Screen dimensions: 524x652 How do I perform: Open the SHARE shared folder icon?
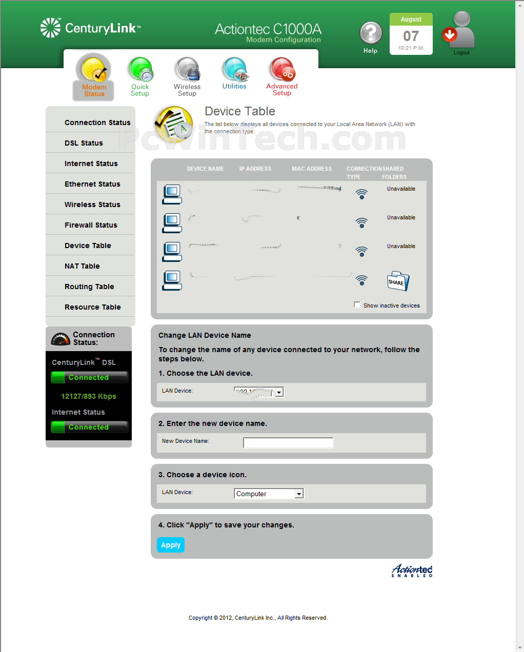[x=398, y=281]
